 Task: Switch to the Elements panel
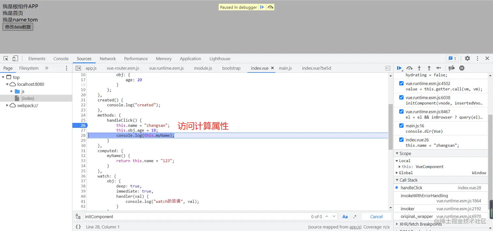coord(37,59)
